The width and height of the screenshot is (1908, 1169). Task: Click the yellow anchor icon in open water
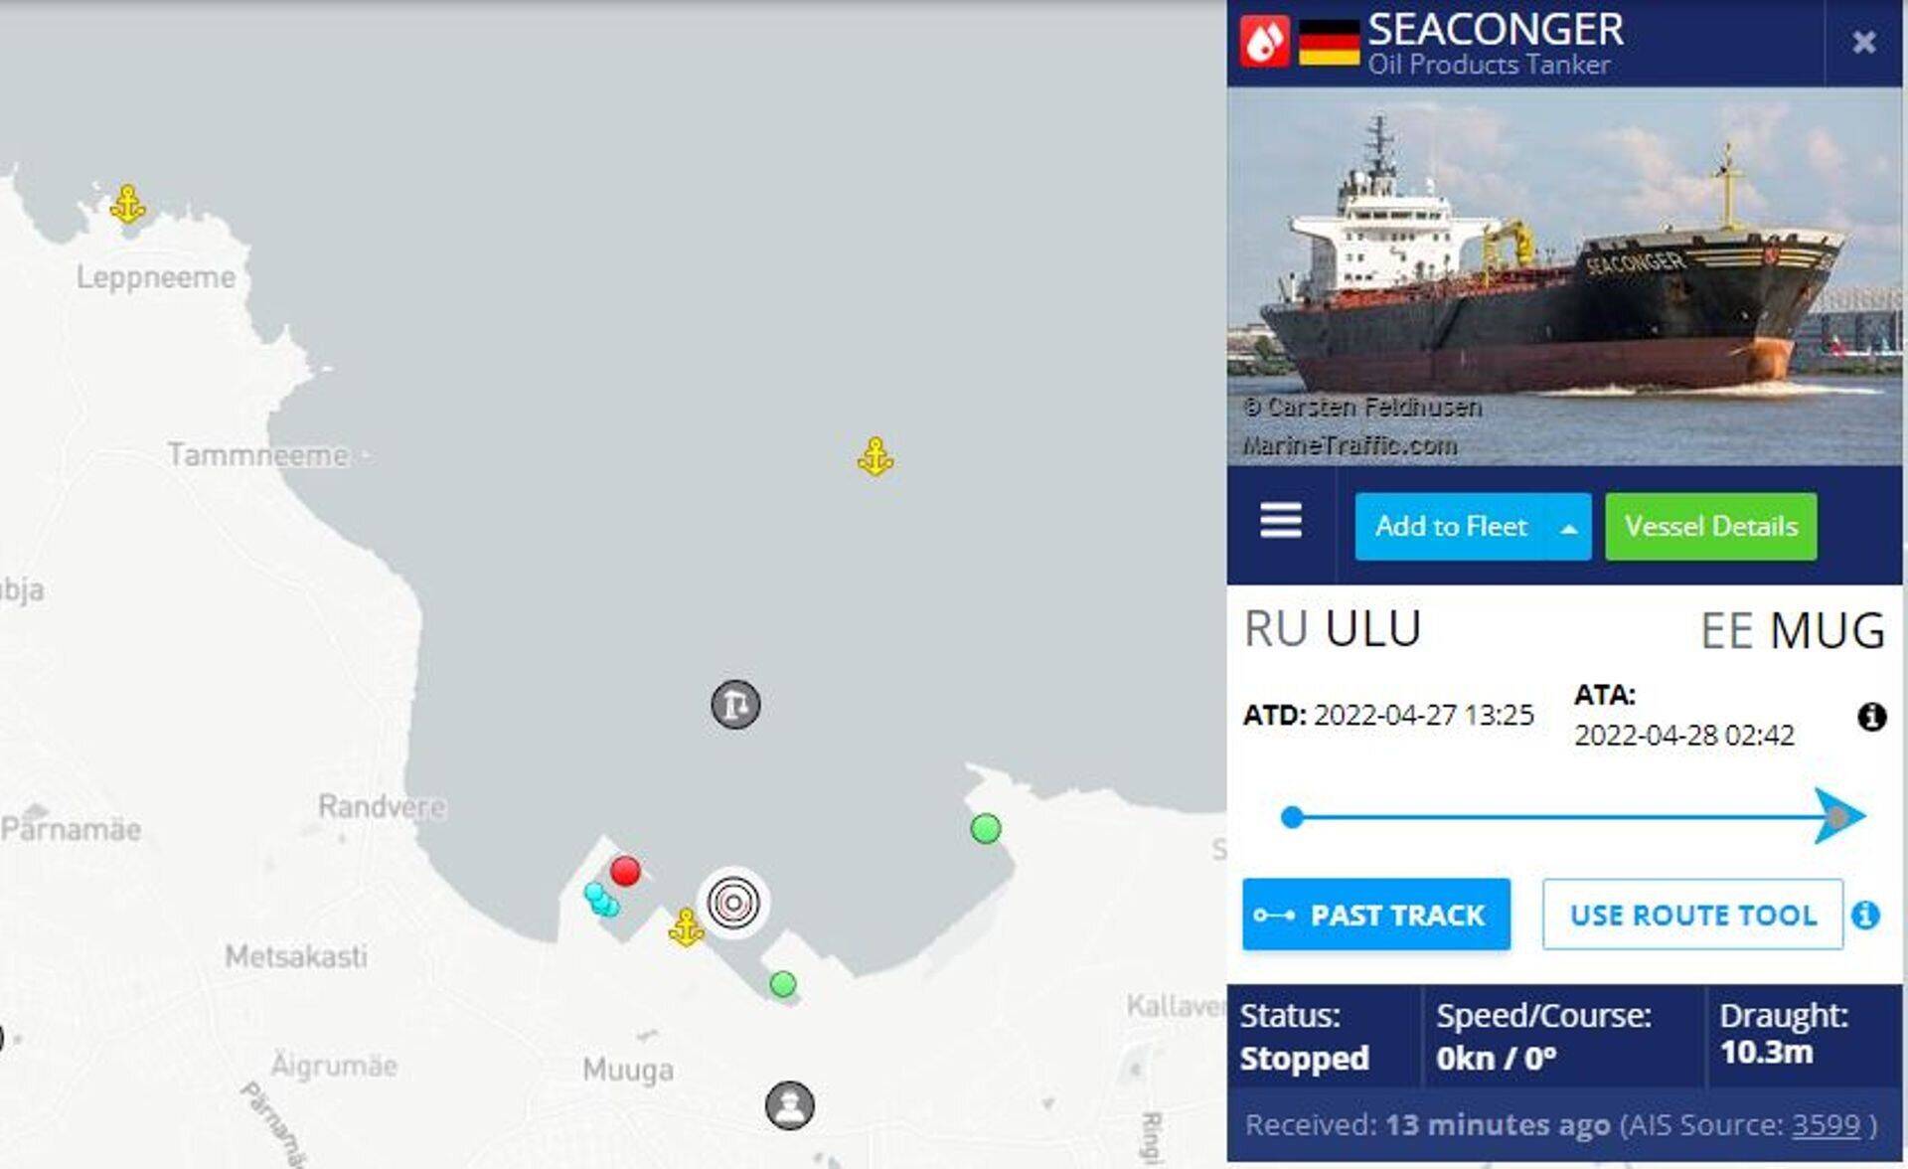pyautogui.click(x=875, y=457)
